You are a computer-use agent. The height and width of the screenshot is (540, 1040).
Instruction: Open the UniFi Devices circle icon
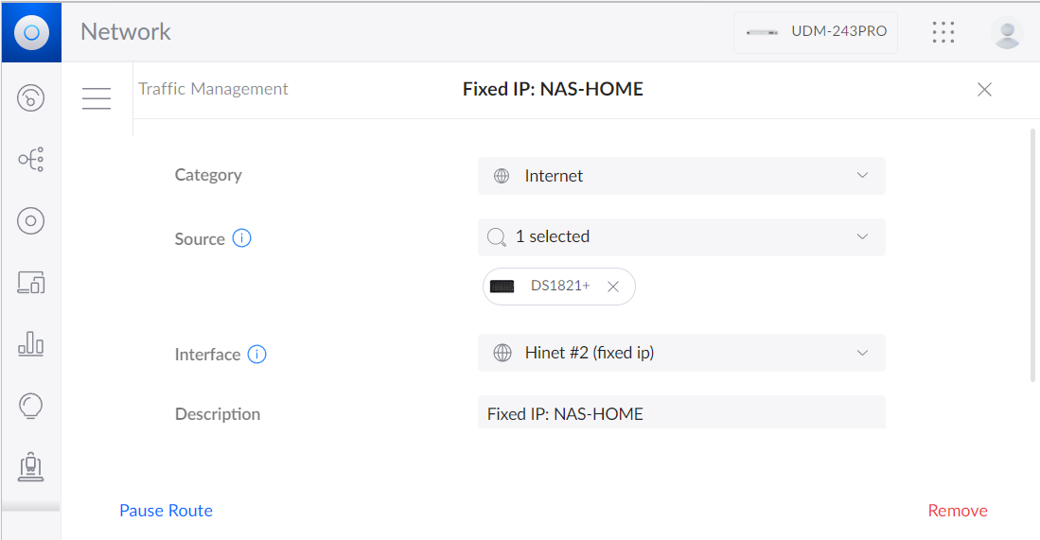[31, 221]
